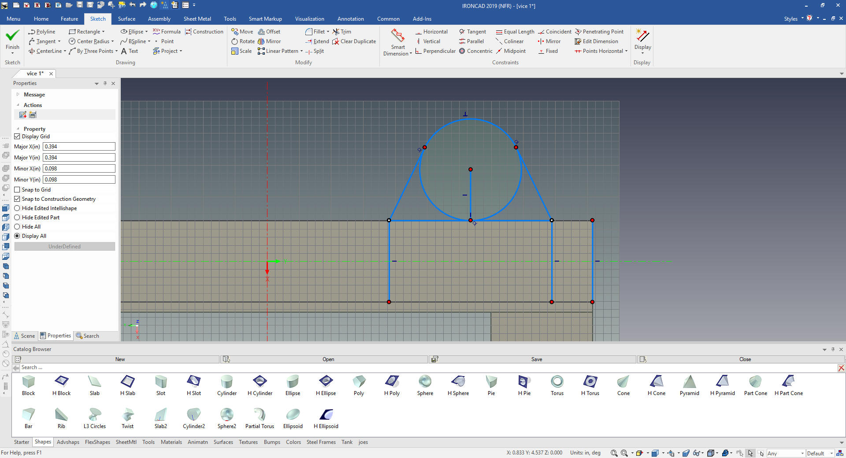This screenshot has height=458, width=846.
Task: Select the H Torus catalog shape
Action: pyautogui.click(x=590, y=385)
